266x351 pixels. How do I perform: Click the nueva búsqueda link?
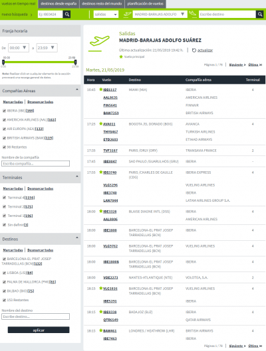click(x=15, y=15)
